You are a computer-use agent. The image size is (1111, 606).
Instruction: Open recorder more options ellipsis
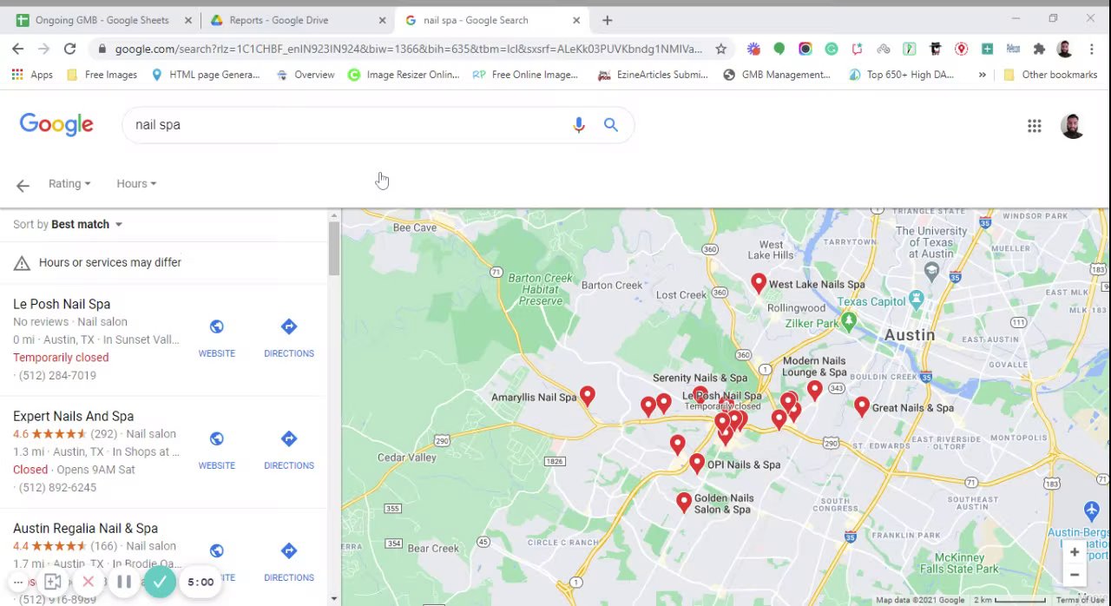pos(18,582)
